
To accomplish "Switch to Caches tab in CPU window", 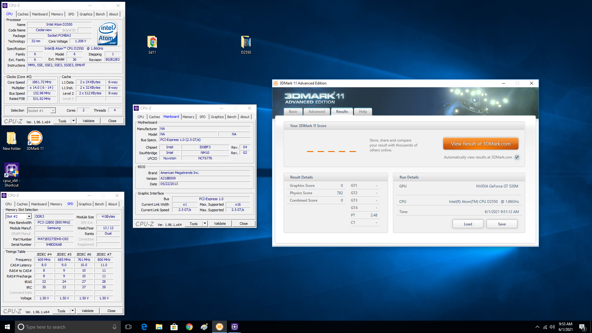I will 23,14.
